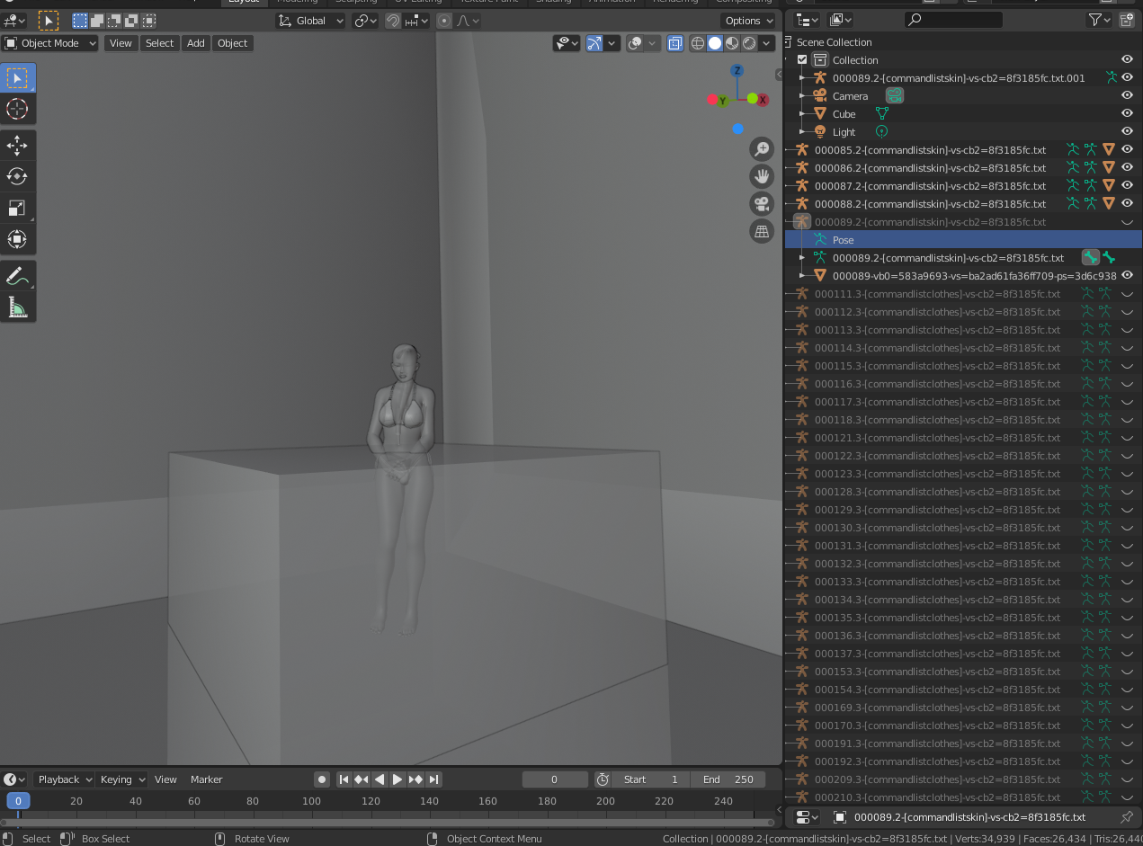Select the Select Box tool

click(x=17, y=78)
